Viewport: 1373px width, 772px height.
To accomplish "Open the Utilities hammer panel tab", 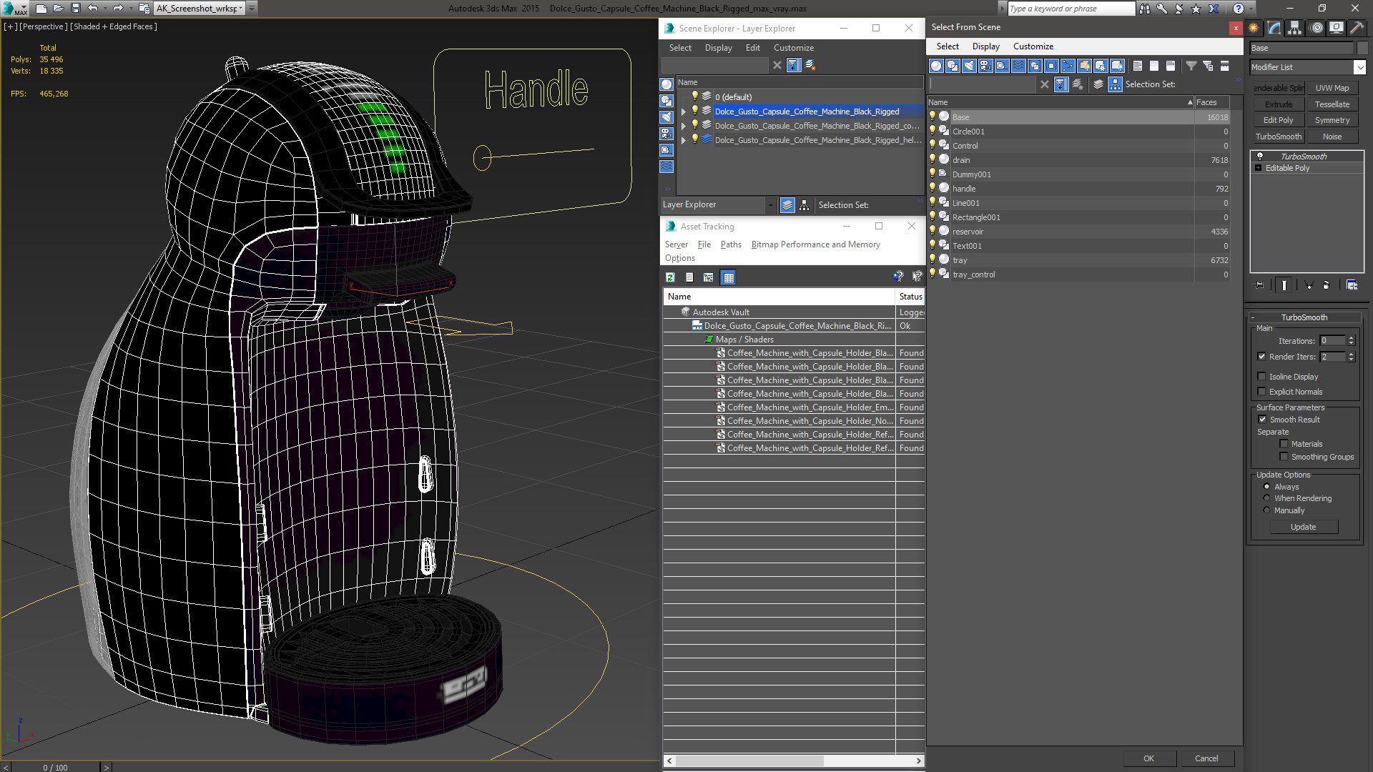I will click(x=1357, y=28).
